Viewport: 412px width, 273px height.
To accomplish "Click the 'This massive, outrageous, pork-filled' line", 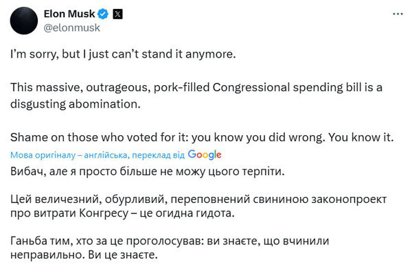I will [x=110, y=87].
